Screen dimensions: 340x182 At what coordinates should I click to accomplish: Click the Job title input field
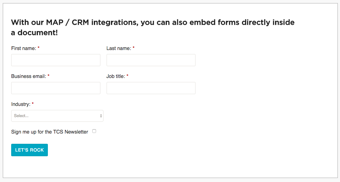coord(151,88)
